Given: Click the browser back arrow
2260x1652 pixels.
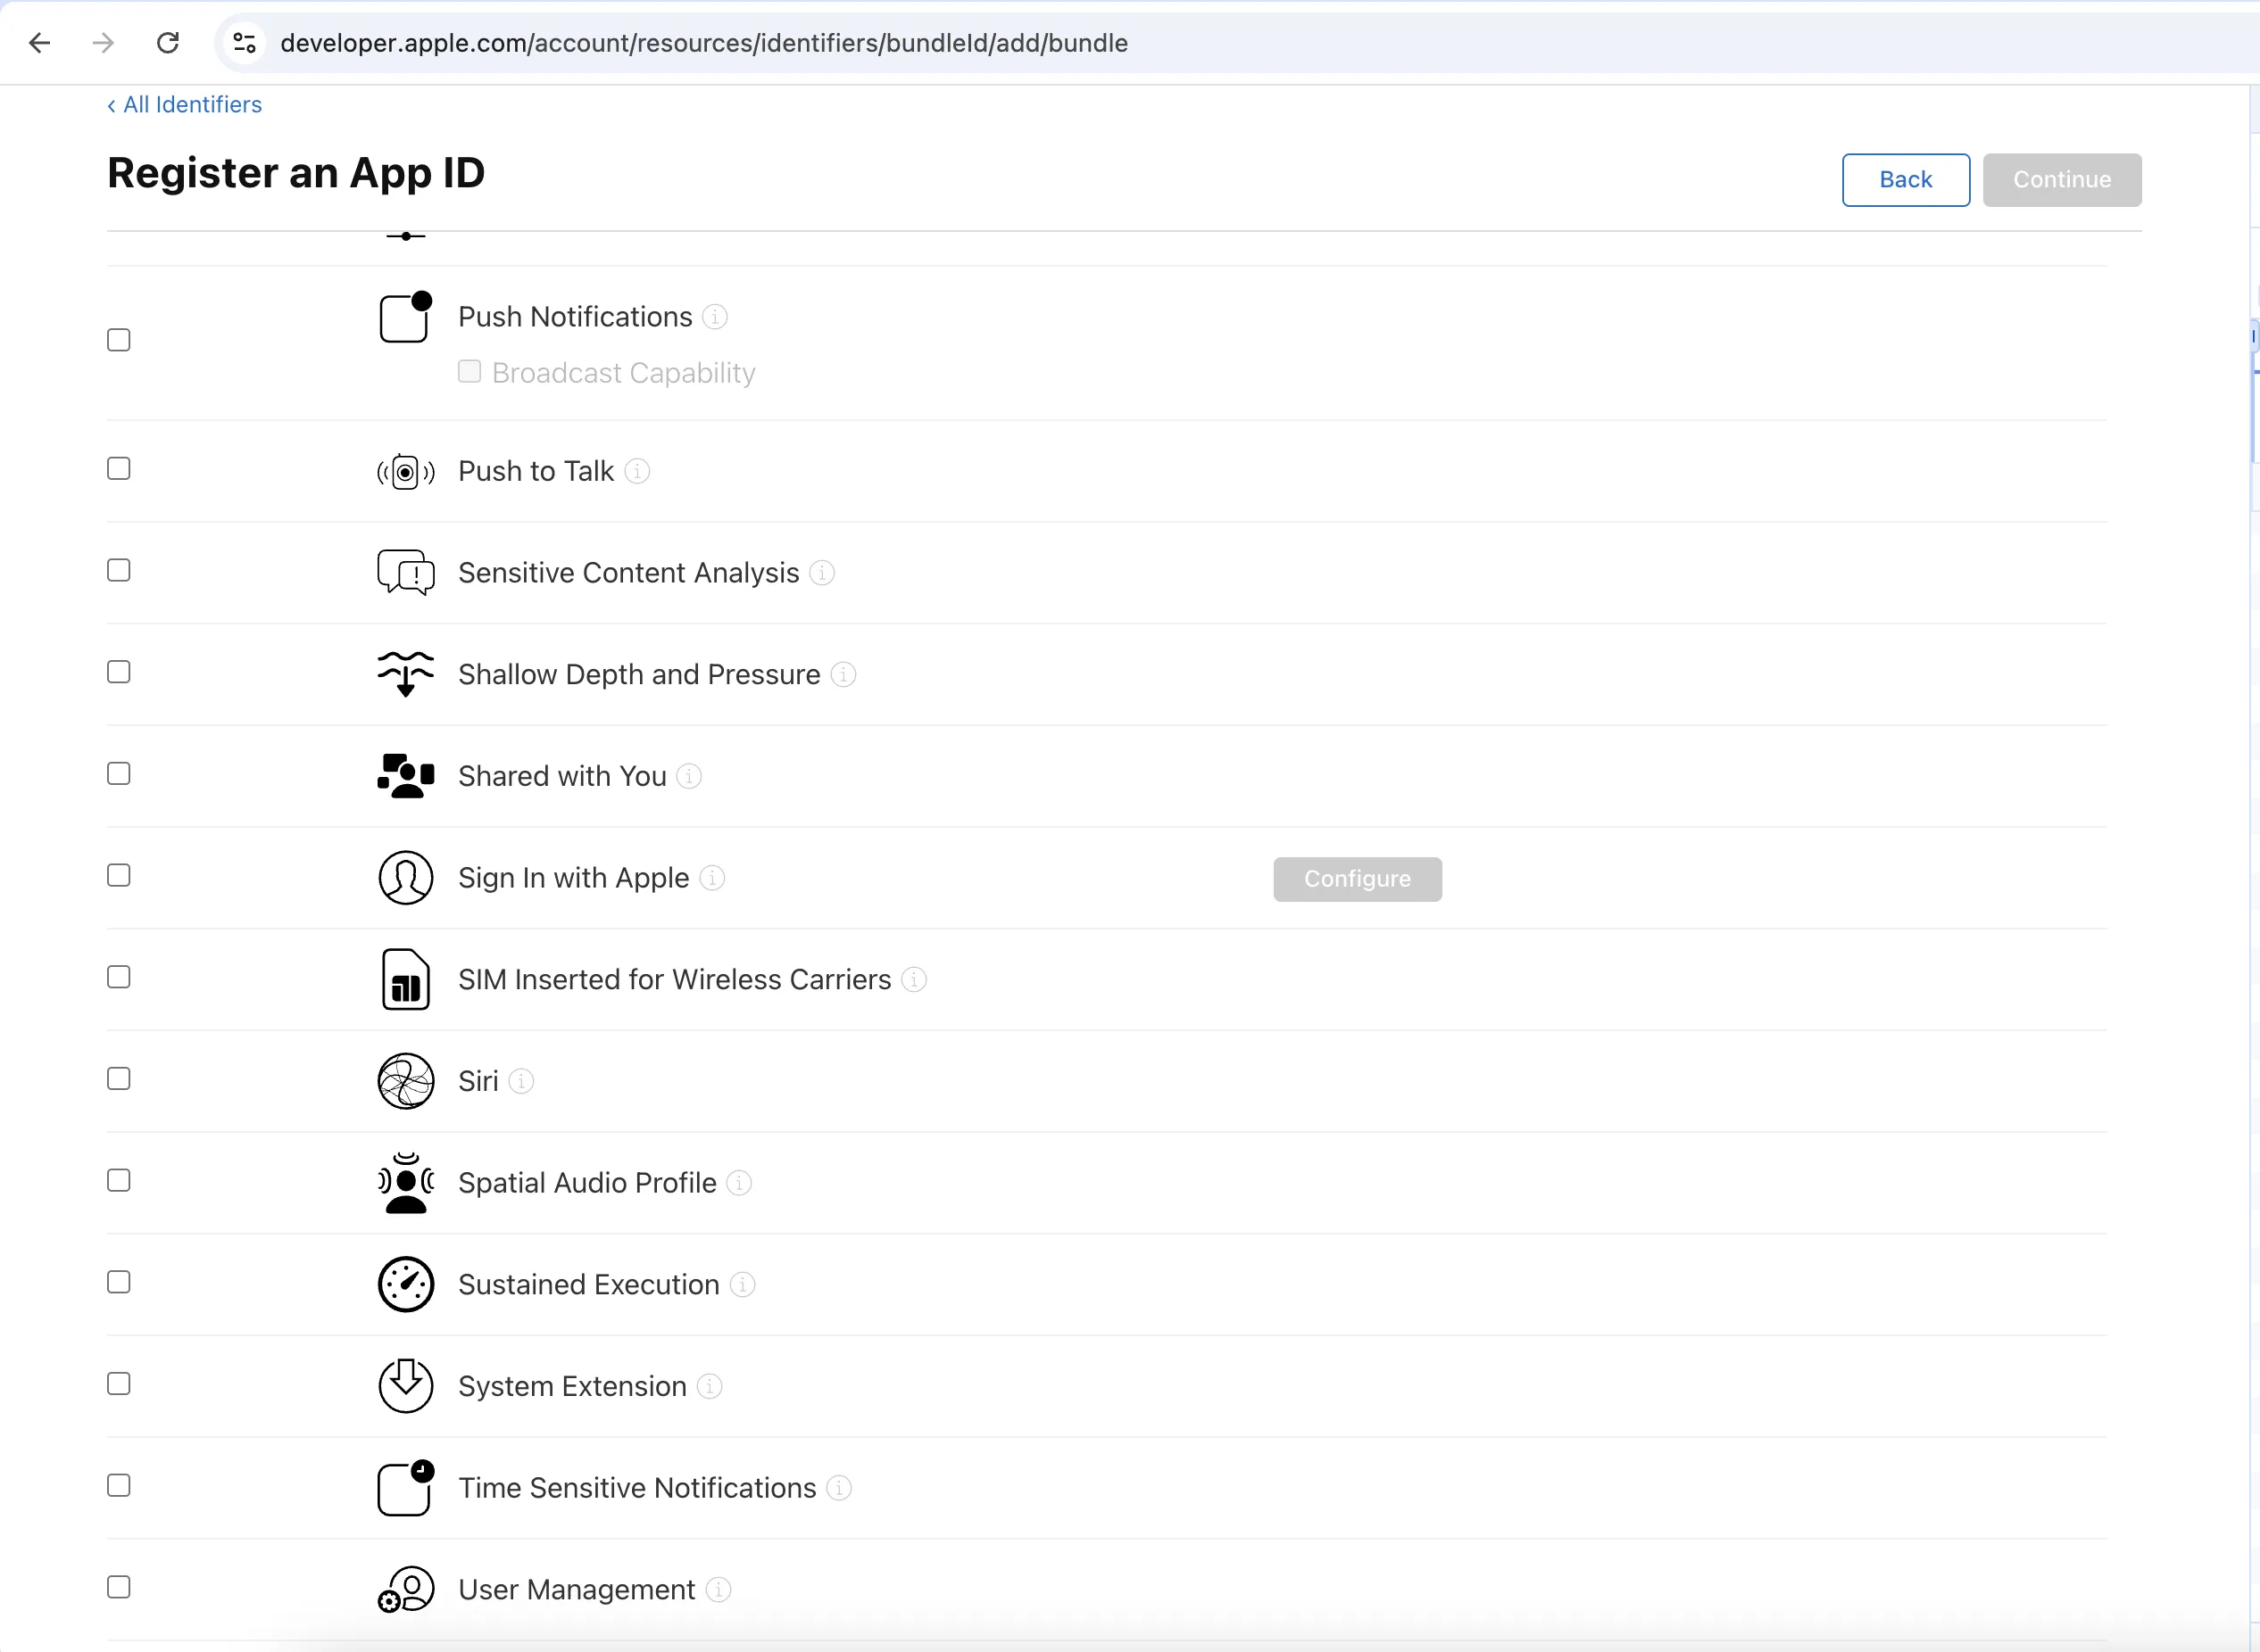Looking at the screenshot, I should tap(40, 43).
